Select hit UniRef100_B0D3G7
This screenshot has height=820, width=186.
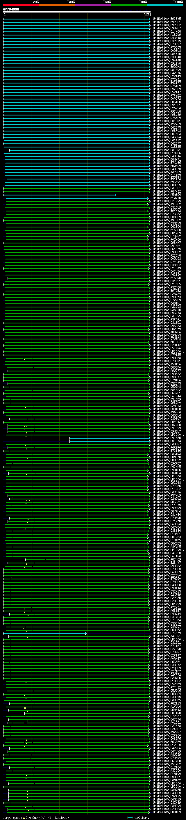(x=167, y=444)
